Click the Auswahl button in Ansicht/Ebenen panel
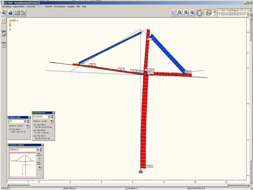This screenshot has width=253, height=190. (39, 168)
